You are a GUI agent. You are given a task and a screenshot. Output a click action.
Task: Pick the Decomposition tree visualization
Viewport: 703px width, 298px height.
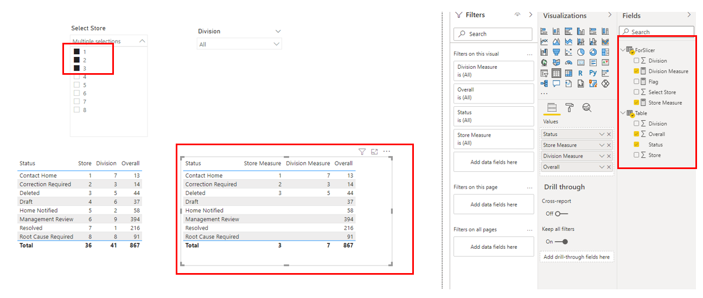pos(544,83)
